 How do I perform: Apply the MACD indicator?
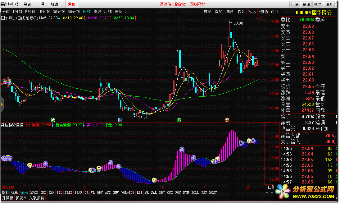click(x=34, y=192)
